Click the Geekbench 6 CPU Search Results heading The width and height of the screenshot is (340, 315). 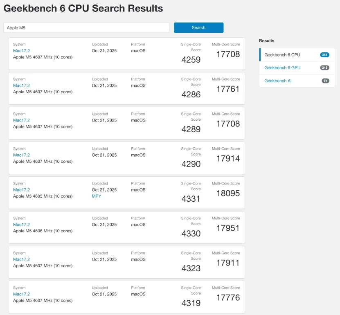(83, 9)
